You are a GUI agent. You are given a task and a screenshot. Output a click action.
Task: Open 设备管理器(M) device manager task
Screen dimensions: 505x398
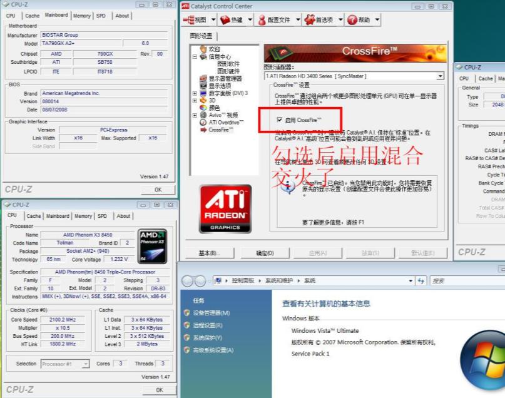212,313
